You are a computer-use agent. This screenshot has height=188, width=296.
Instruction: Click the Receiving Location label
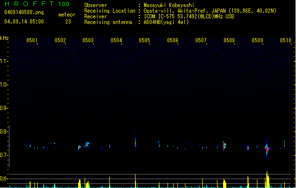(110, 11)
